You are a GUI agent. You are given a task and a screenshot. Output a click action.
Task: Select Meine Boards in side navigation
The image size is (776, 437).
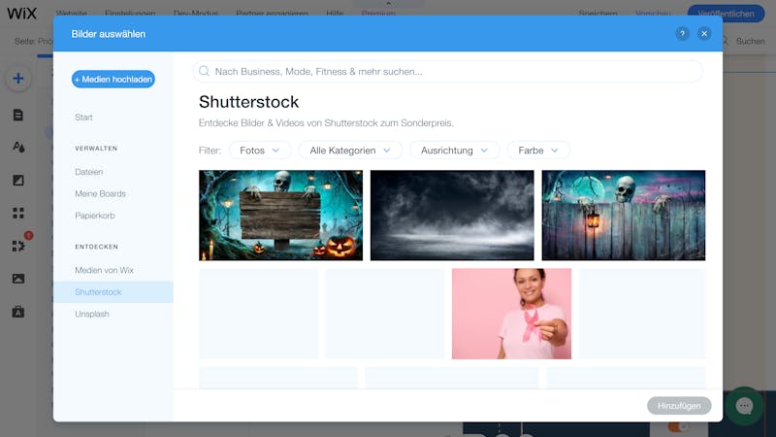(x=101, y=193)
